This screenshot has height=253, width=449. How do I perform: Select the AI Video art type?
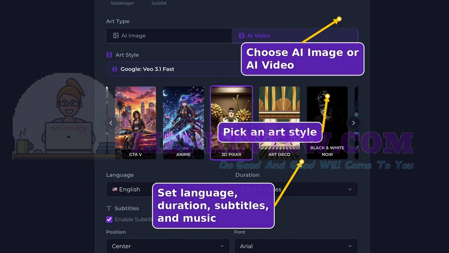click(x=295, y=36)
